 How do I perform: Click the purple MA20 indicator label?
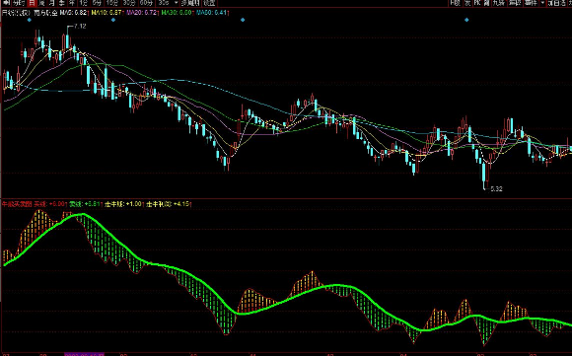click(x=142, y=13)
